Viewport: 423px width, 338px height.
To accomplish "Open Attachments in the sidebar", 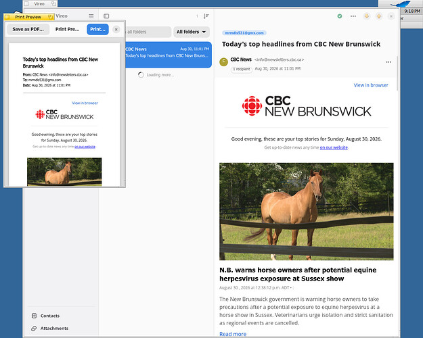I will (54, 329).
